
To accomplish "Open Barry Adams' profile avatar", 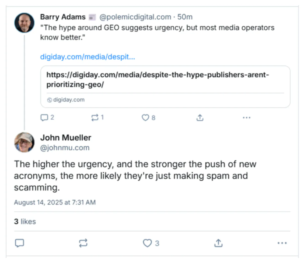I will point(24,22).
